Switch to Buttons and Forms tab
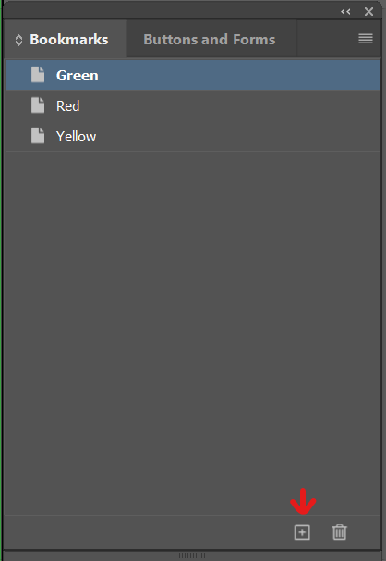 pyautogui.click(x=209, y=40)
